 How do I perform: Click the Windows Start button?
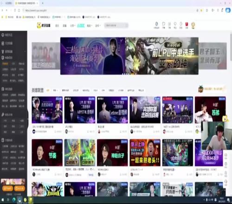[3, 200]
